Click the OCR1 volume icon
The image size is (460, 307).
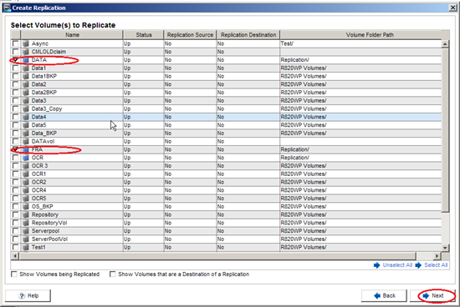pos(26,174)
